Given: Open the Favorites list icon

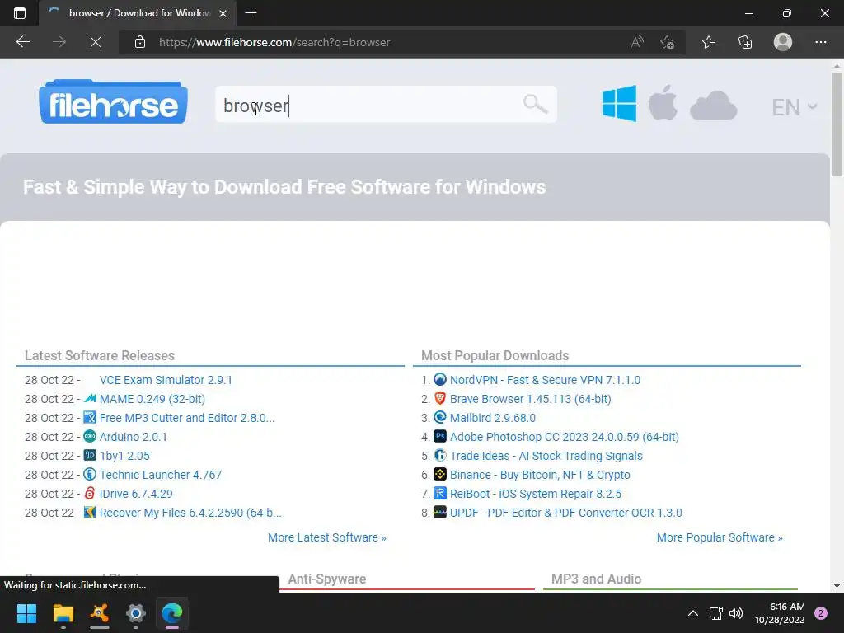Looking at the screenshot, I should click(x=709, y=42).
